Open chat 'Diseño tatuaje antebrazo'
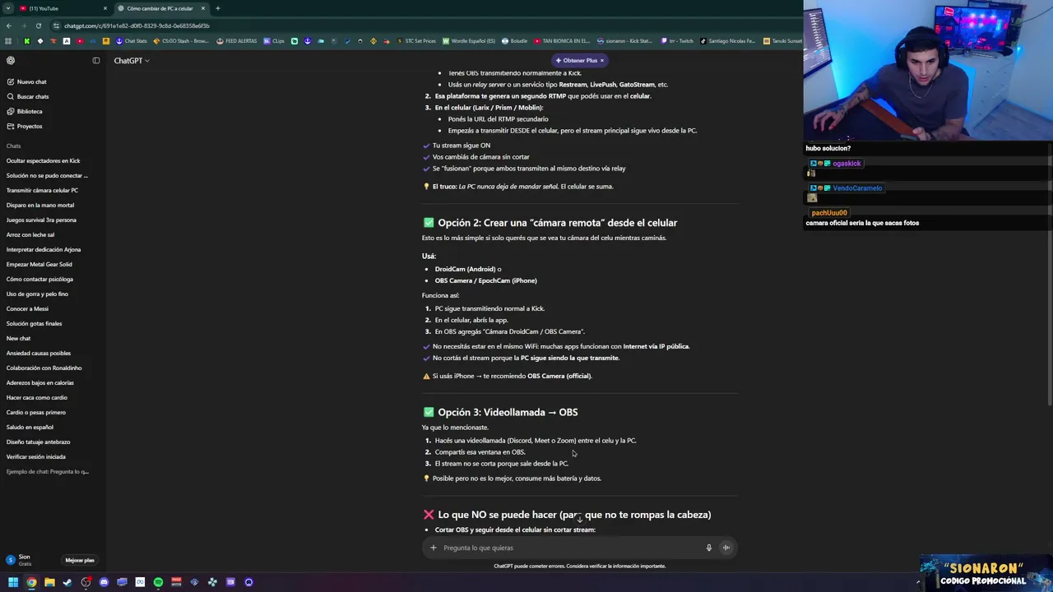 38,442
